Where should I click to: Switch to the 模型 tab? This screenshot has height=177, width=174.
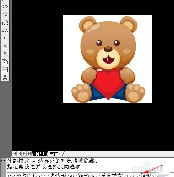40,154
